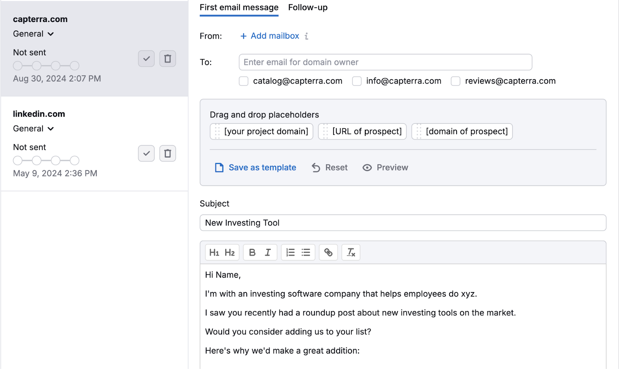Open General dropdown under linkedin.com

pos(33,129)
